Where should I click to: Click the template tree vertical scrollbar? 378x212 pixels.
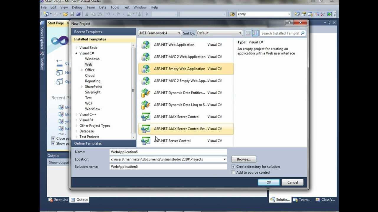point(133,91)
